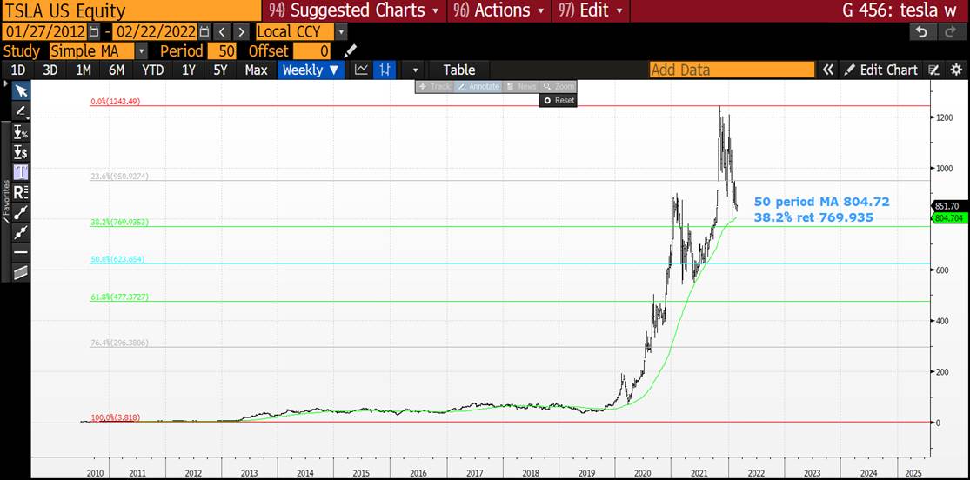970x480 pixels.
Task: Open the Weekly periodicity dropdown
Action: (310, 70)
